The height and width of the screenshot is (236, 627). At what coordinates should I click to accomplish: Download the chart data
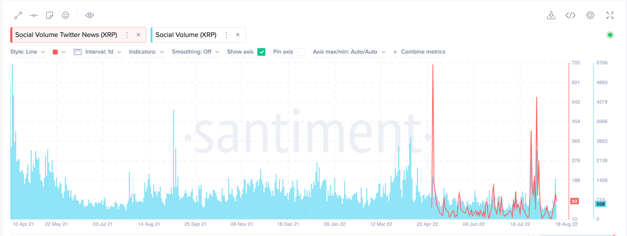pos(551,15)
